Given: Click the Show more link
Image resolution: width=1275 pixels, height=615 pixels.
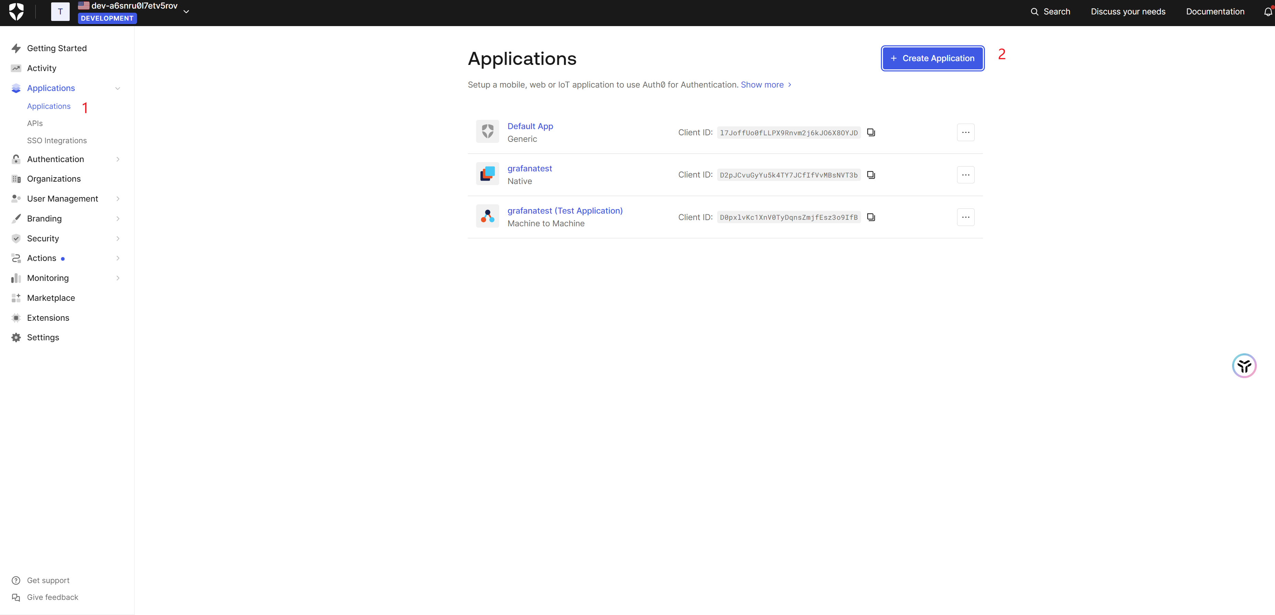Looking at the screenshot, I should [766, 85].
